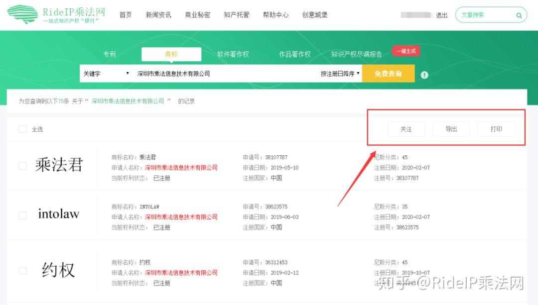The width and height of the screenshot is (538, 305).
Task: Check the 乘法君 trademark row checkbox
Action: (22, 165)
